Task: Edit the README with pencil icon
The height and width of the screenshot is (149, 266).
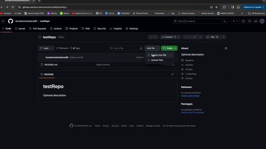Action: point(172,74)
